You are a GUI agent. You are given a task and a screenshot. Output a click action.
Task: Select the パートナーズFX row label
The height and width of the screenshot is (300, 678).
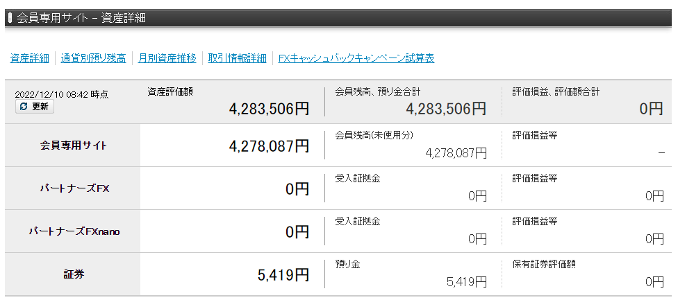click(x=74, y=188)
